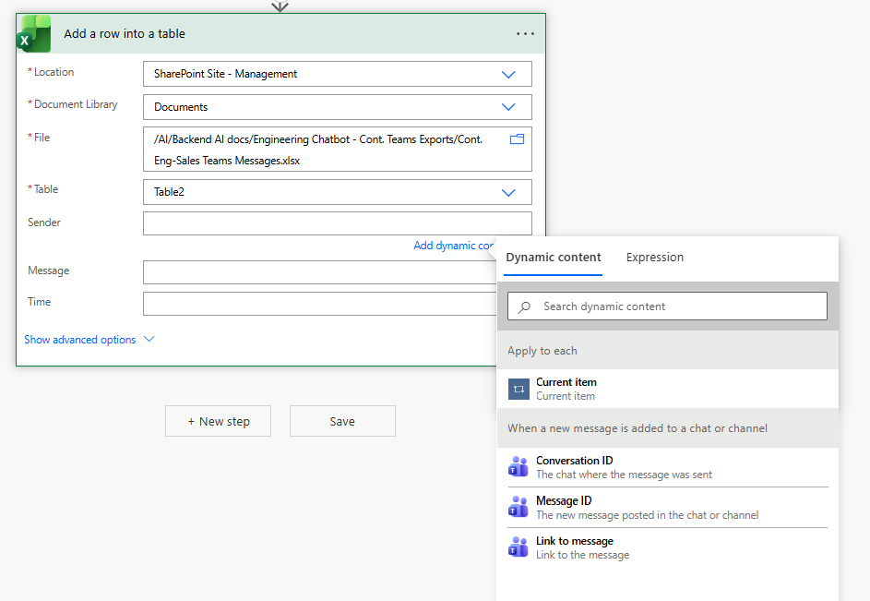870x601 pixels.
Task: Insert Conversation ID dynamic content
Action: pyautogui.click(x=667, y=467)
